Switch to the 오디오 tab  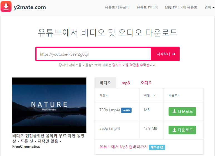146,83
